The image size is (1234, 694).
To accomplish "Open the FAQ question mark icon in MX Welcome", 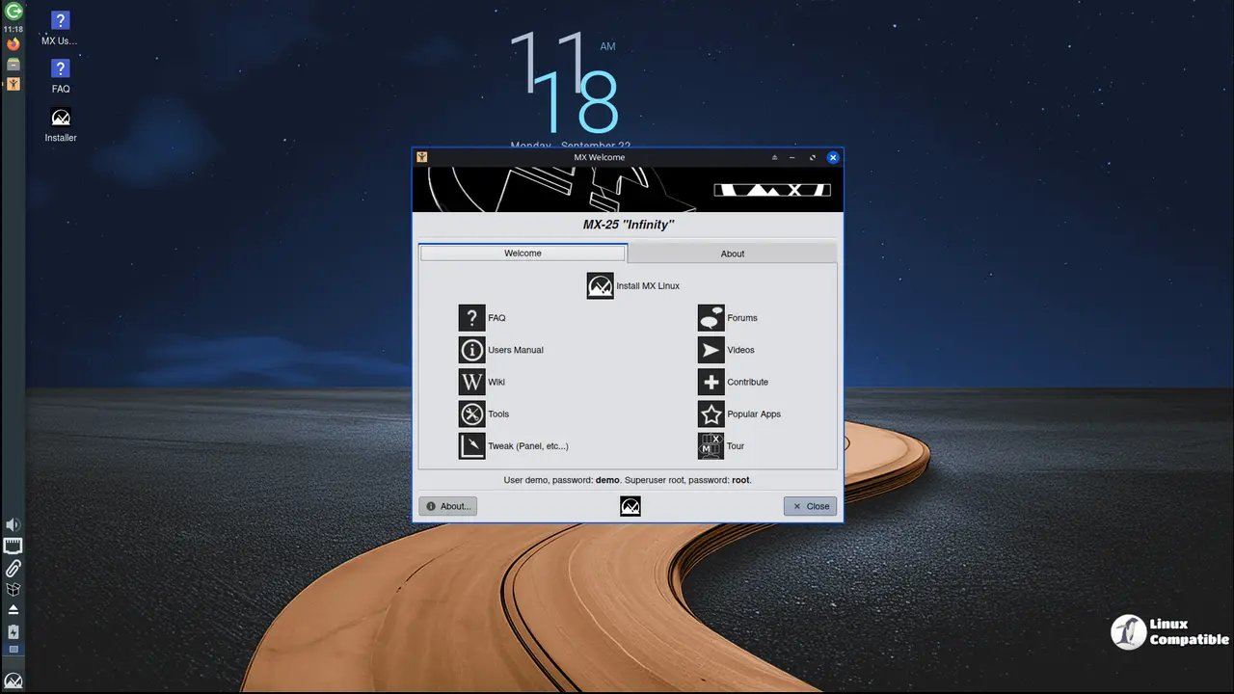I will [471, 318].
